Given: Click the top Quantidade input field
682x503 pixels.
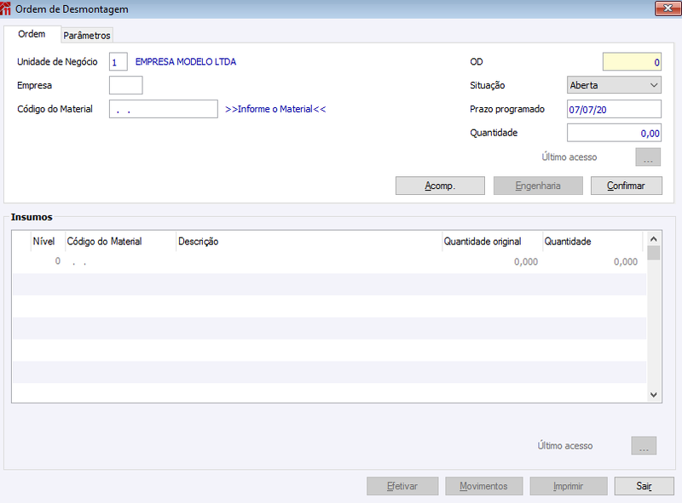Looking at the screenshot, I should (x=614, y=133).
